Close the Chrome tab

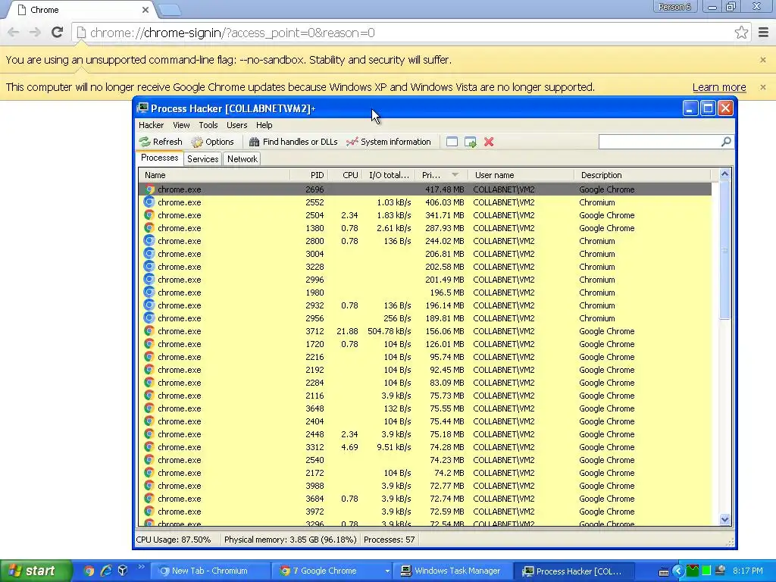click(145, 10)
